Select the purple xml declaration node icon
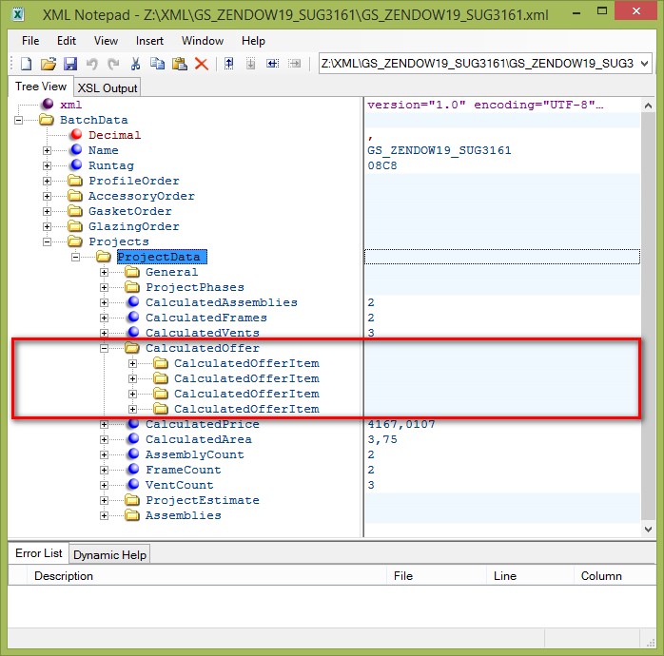 (48, 105)
